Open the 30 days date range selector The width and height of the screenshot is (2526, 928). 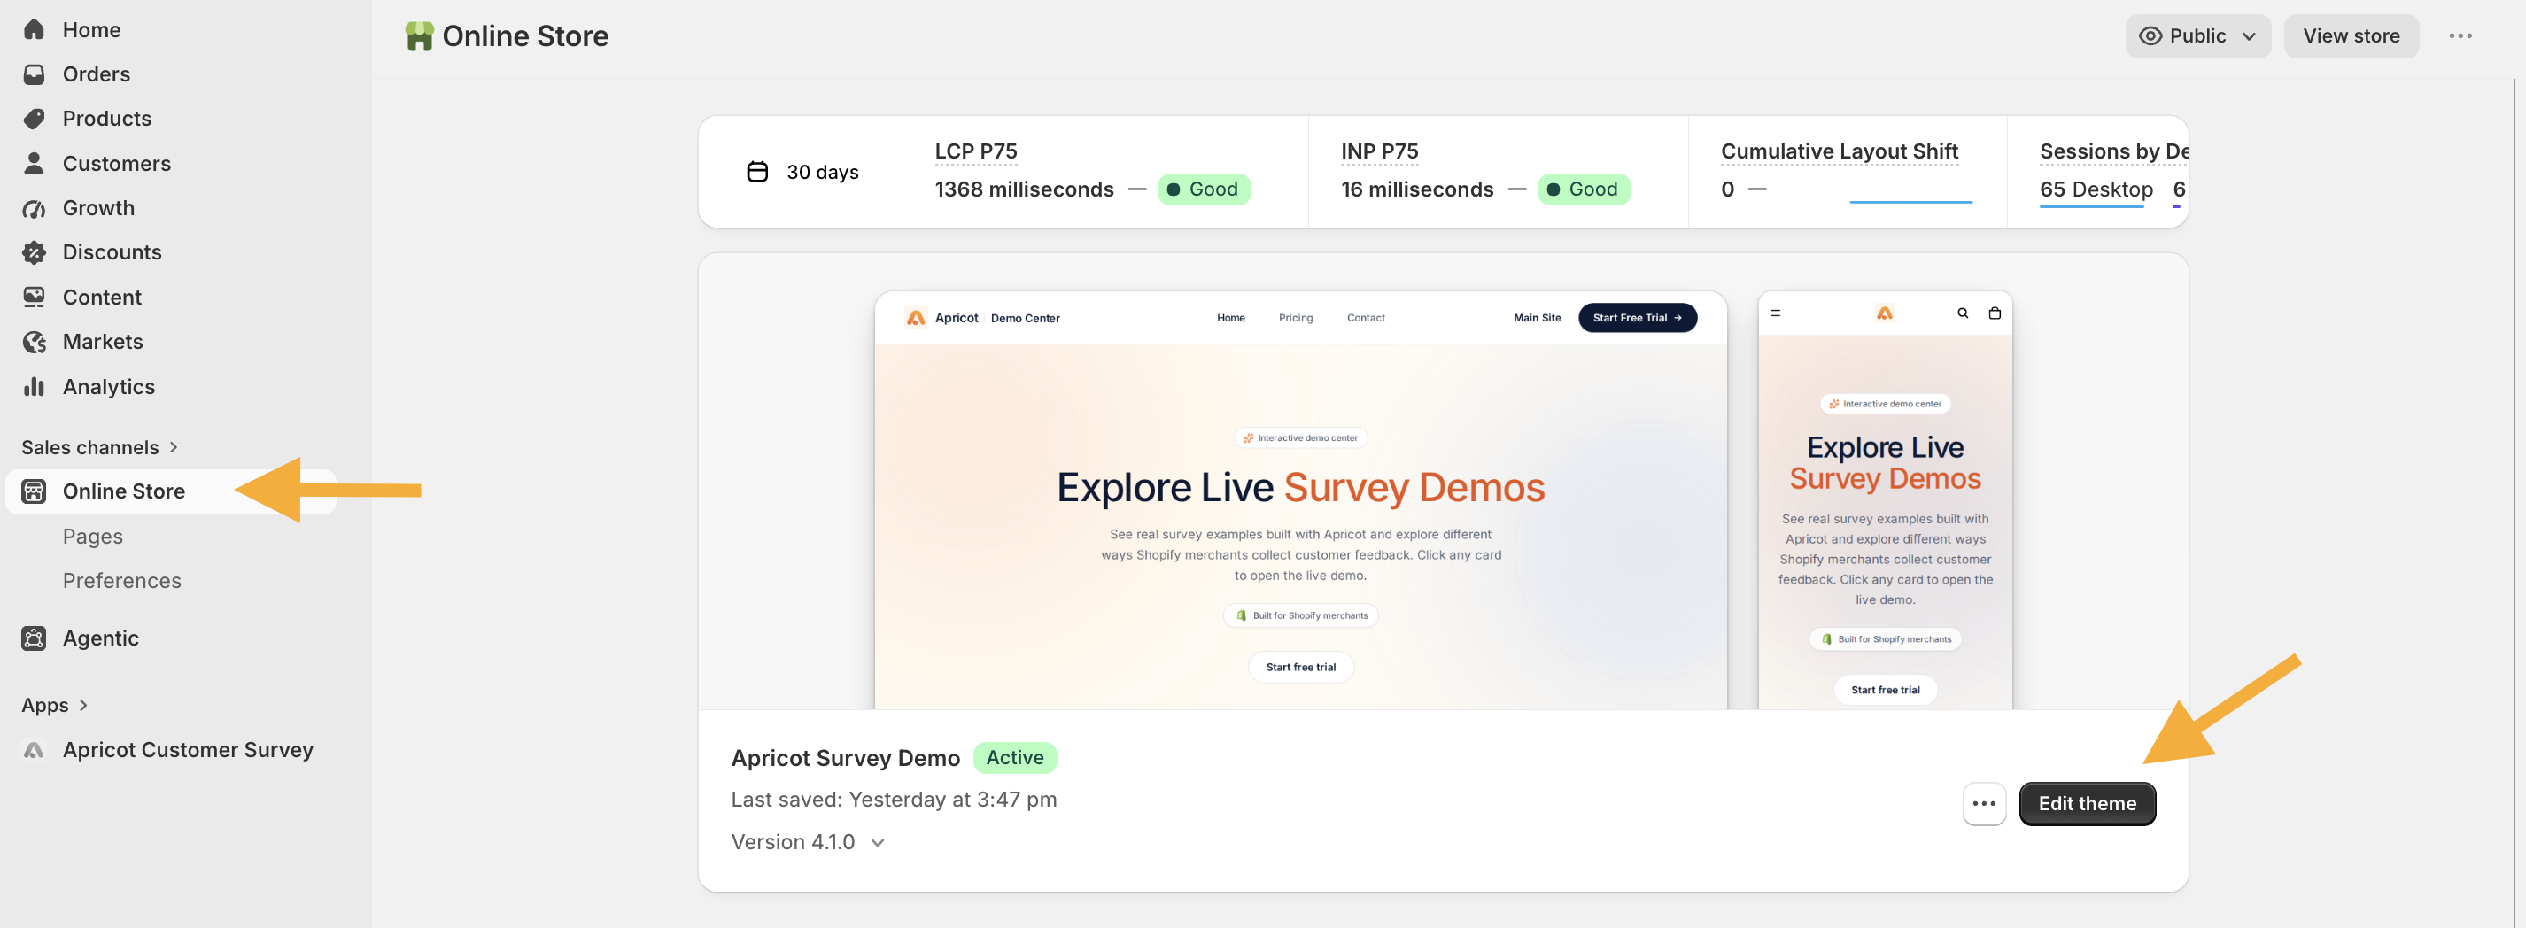point(802,172)
